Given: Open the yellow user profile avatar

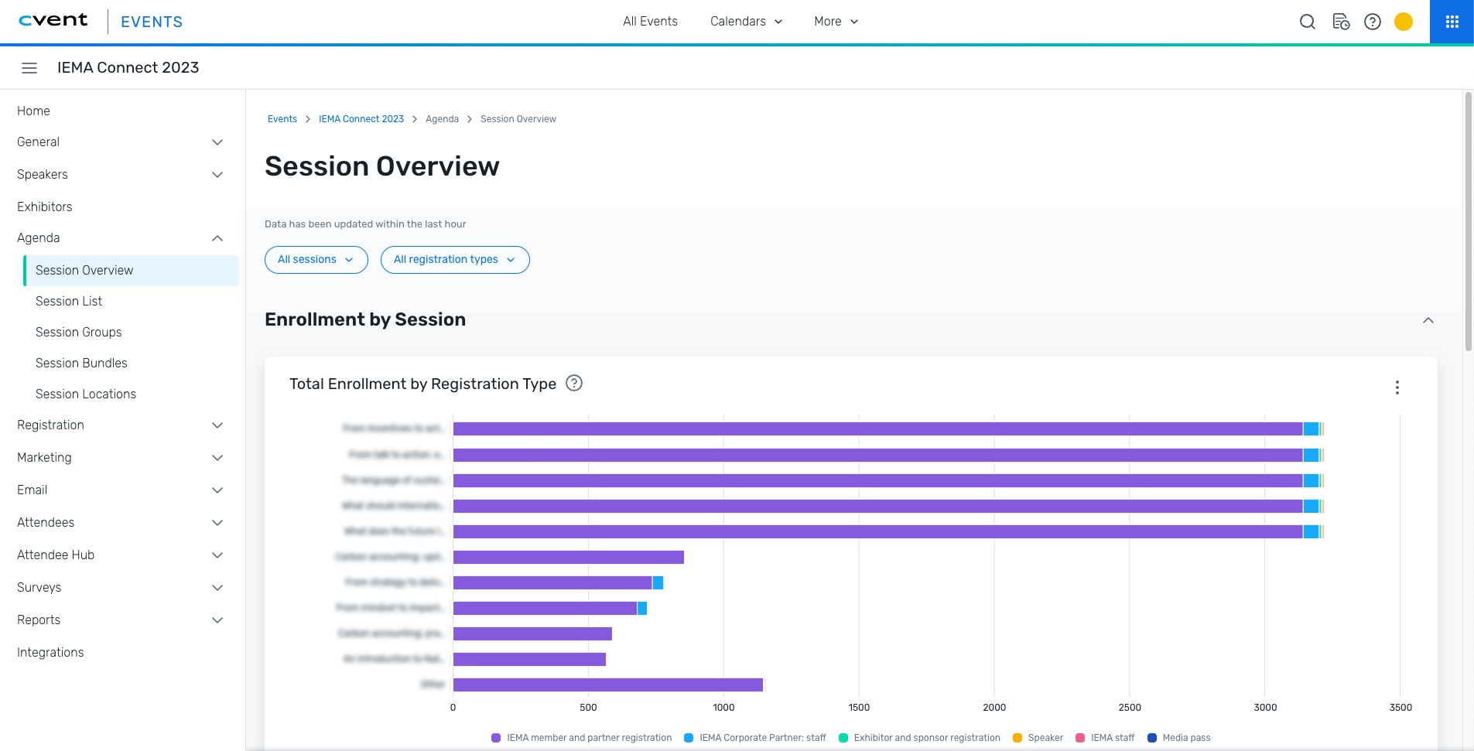Looking at the screenshot, I should pos(1404,22).
